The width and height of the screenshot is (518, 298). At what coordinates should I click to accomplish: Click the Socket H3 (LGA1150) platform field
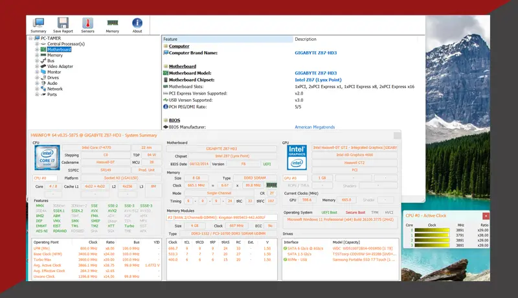(x=121, y=178)
